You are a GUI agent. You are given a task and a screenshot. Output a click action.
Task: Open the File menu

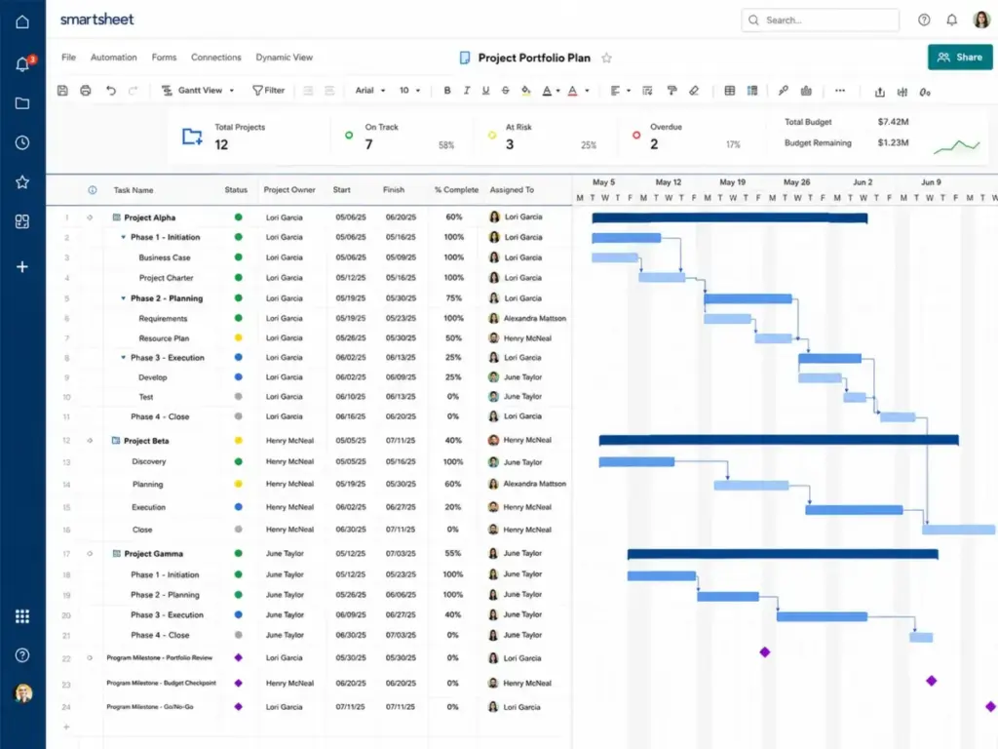[x=69, y=58]
